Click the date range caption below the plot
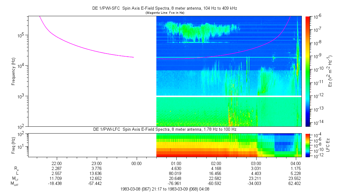This screenshot has height=193, width=338. 164,189
